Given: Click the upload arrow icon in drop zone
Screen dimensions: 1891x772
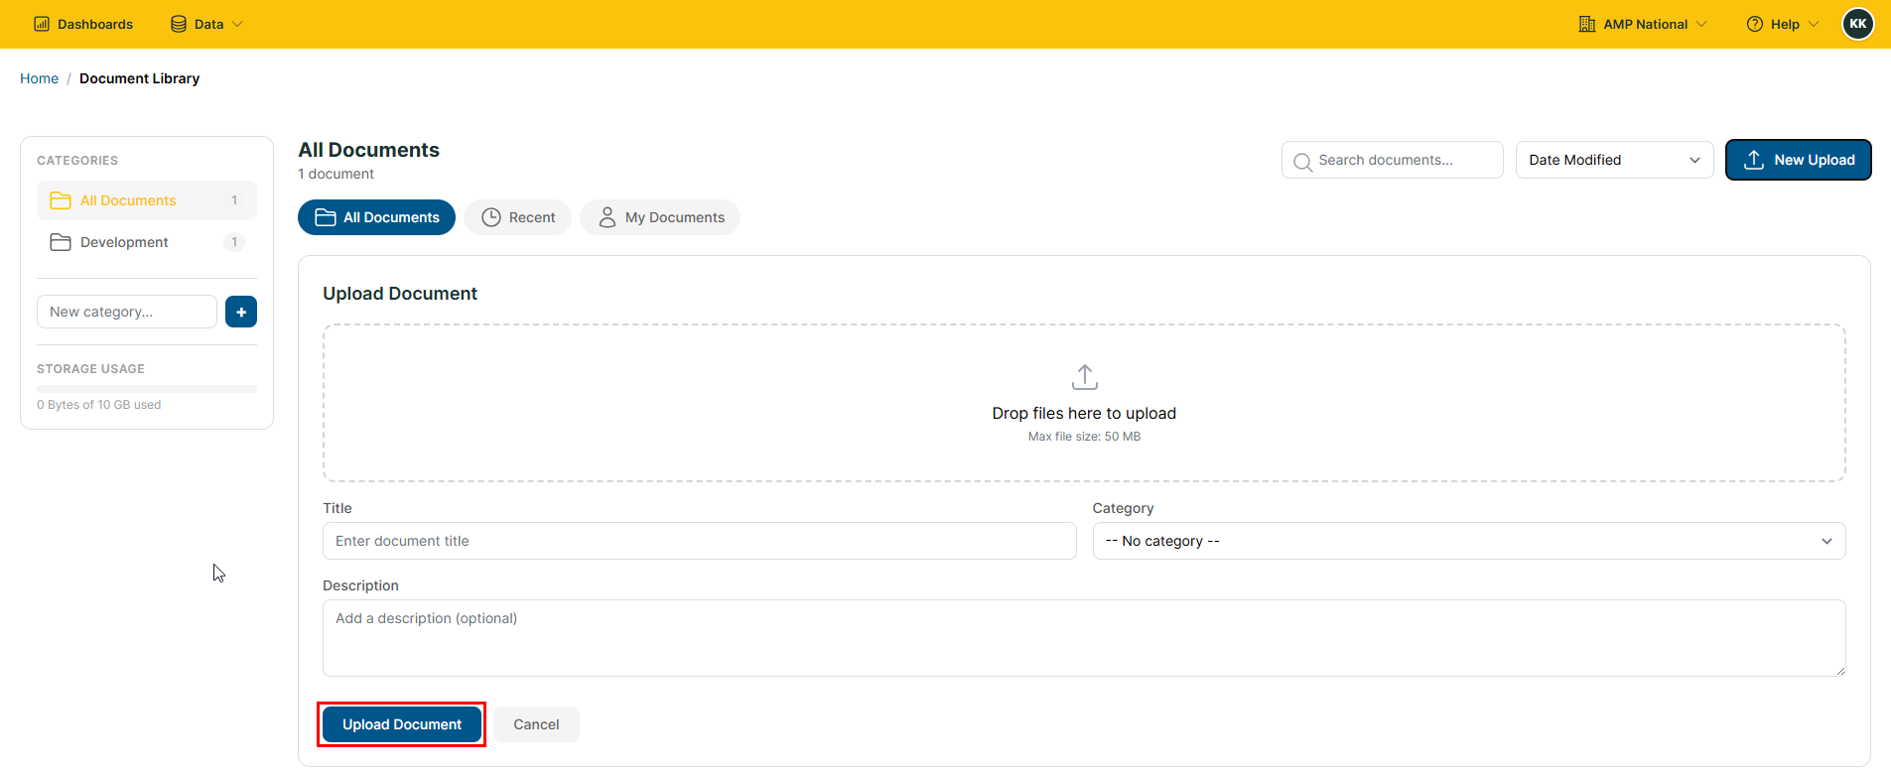Looking at the screenshot, I should point(1085,377).
